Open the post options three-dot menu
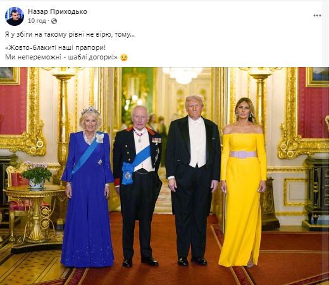The height and width of the screenshot is (285, 329). coord(317,15)
